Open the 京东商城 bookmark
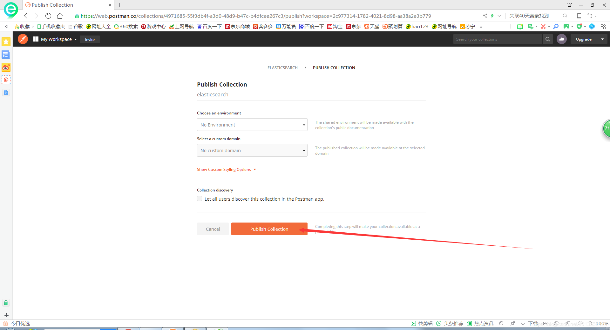 pos(237,27)
